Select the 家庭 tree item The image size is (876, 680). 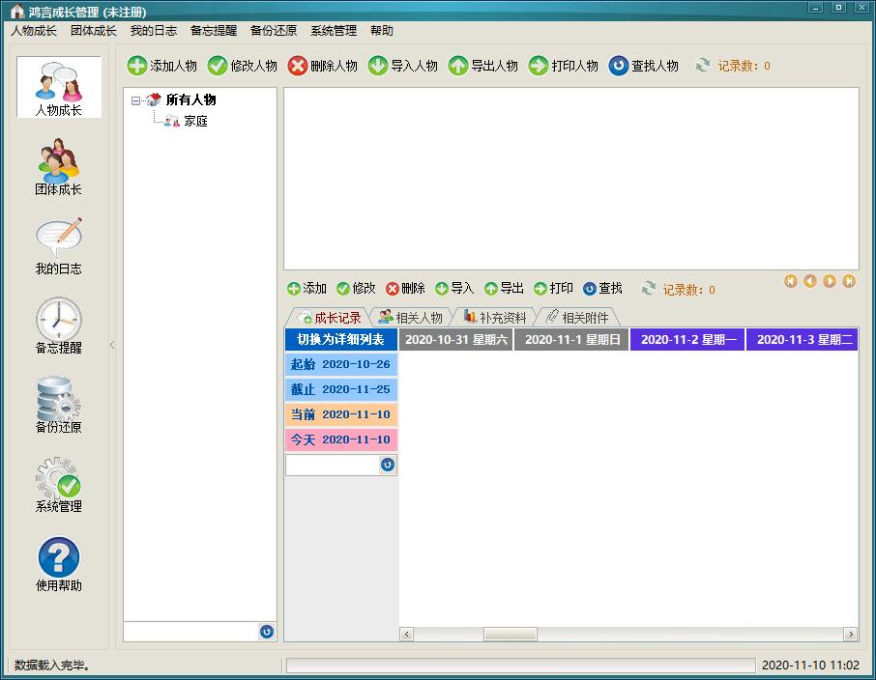point(196,121)
